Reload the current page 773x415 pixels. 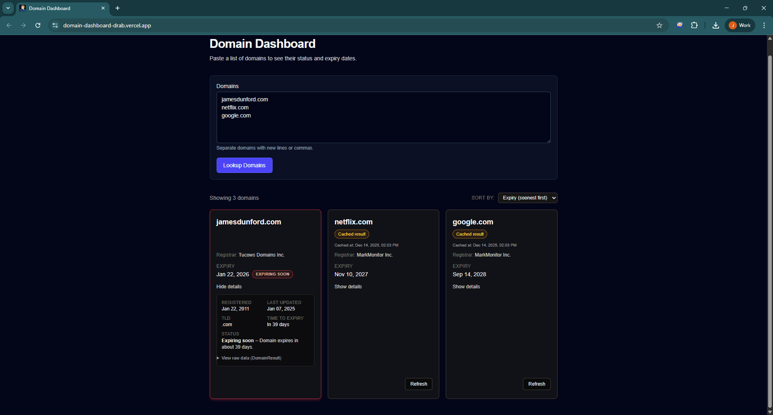pyautogui.click(x=38, y=25)
